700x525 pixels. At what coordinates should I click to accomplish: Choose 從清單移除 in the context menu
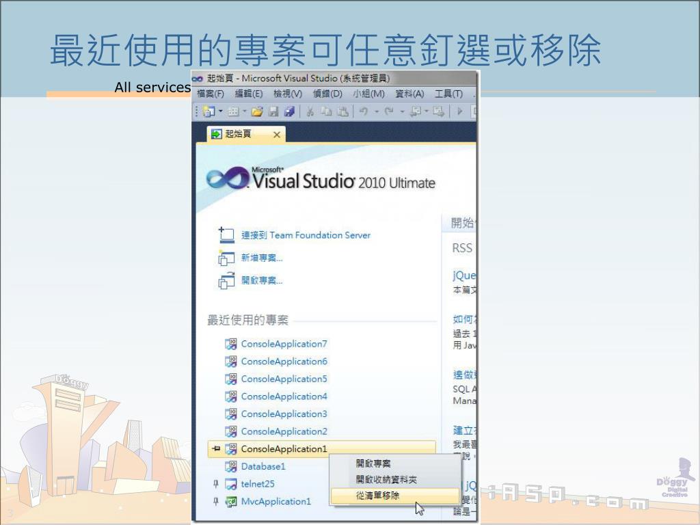click(395, 496)
